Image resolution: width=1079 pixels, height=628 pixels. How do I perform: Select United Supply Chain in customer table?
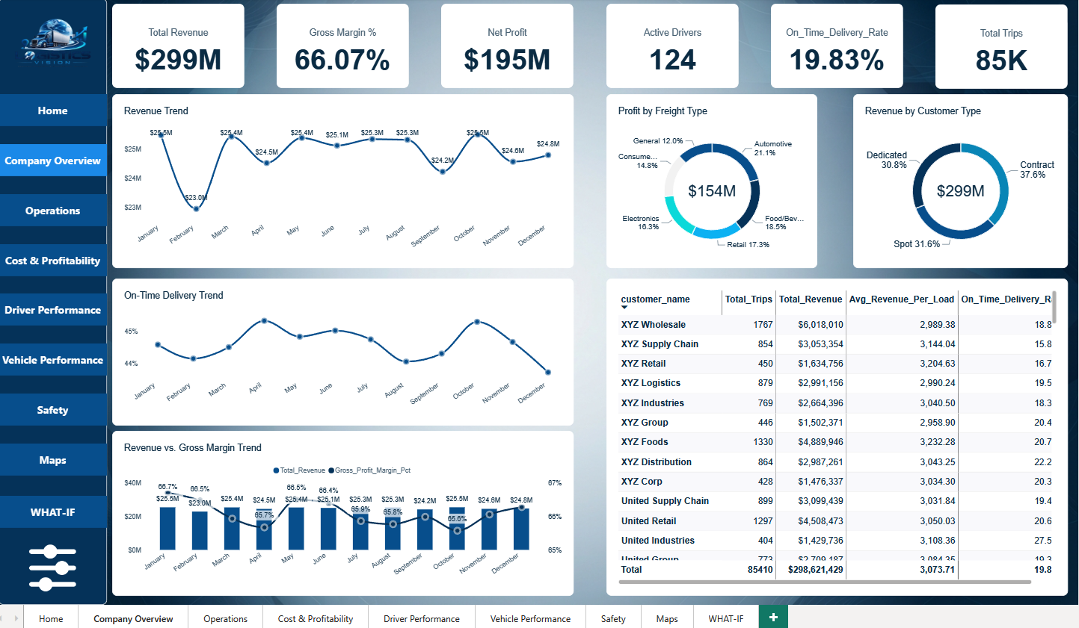(x=665, y=501)
